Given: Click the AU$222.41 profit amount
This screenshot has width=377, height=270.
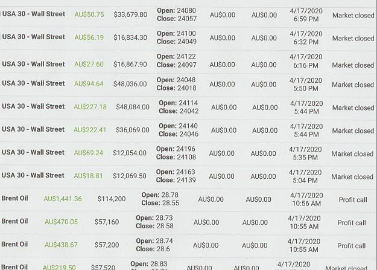Looking at the screenshot, I should (x=90, y=130).
